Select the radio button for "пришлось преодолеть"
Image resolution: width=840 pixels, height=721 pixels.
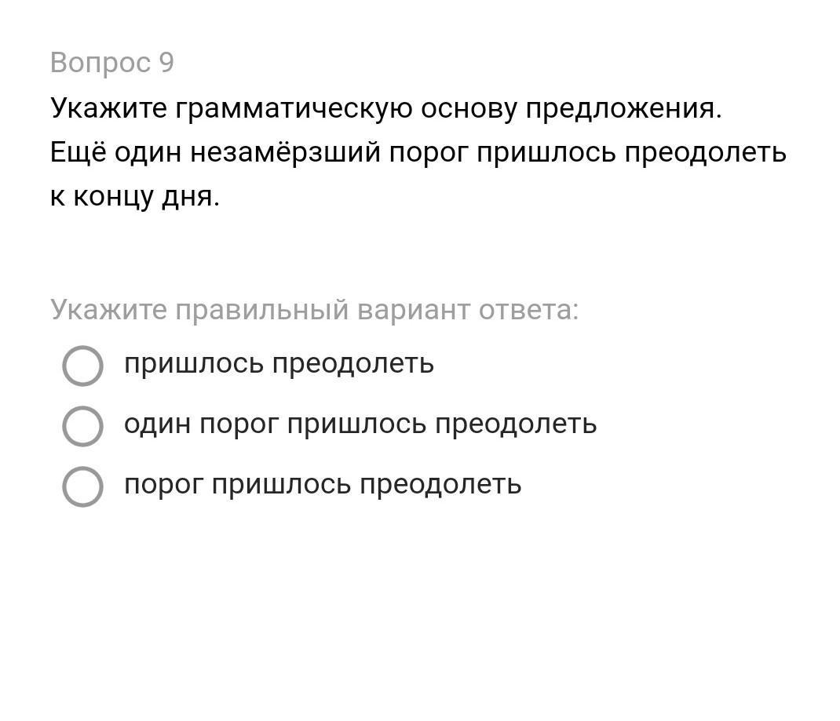pyautogui.click(x=82, y=366)
